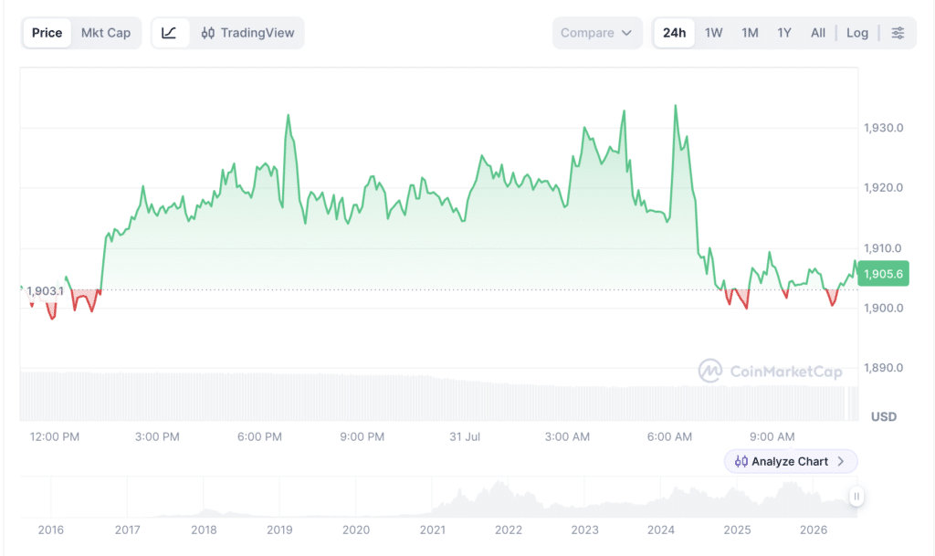Select the Mkt Cap tab
This screenshot has height=556, width=935.
106,33
